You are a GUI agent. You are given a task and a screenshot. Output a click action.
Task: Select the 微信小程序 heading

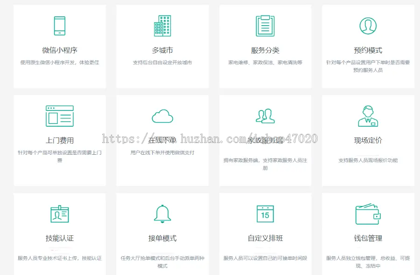tap(59, 50)
